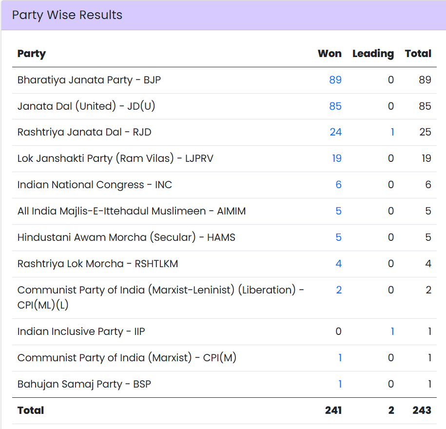The width and height of the screenshot is (446, 429).
Task: Click grand total value 243
Action: [x=422, y=410]
